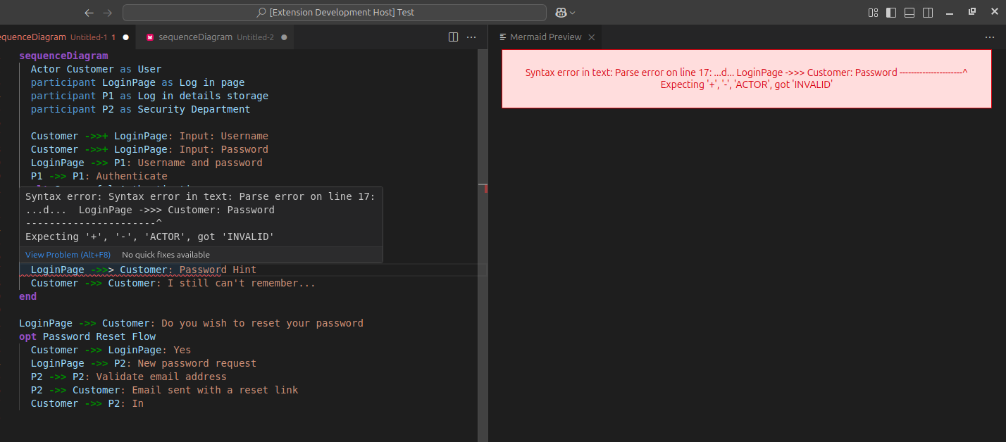Click the list icon on Mermaid Preview tab
The width and height of the screenshot is (1006, 442).
(x=503, y=37)
